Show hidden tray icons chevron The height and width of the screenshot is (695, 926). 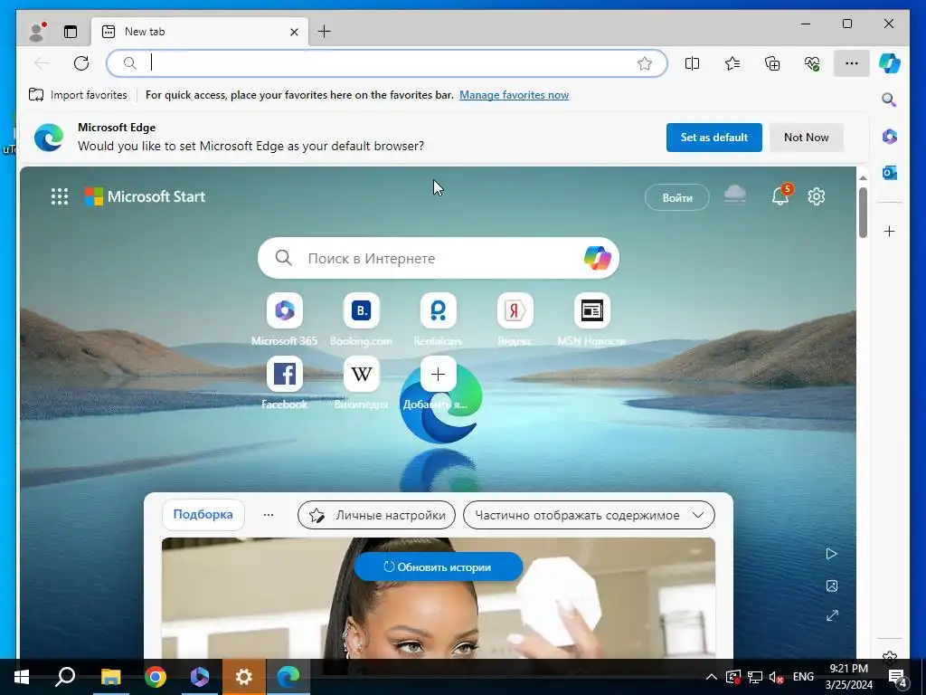712,677
